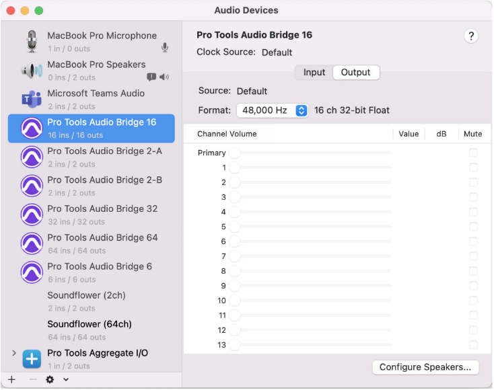Open the 48,000 Hz format dropdown

(x=272, y=110)
